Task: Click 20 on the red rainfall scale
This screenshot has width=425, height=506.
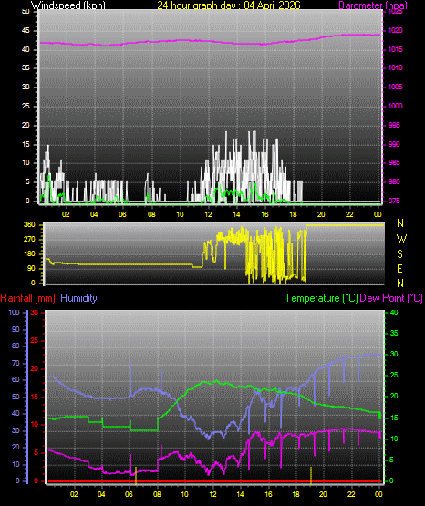Action: tap(35, 368)
